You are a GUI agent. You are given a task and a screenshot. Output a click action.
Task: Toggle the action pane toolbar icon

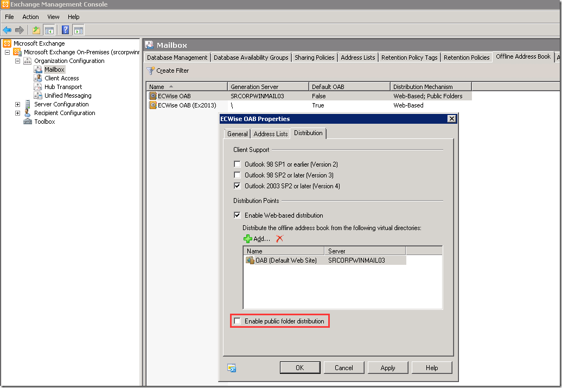pos(79,30)
